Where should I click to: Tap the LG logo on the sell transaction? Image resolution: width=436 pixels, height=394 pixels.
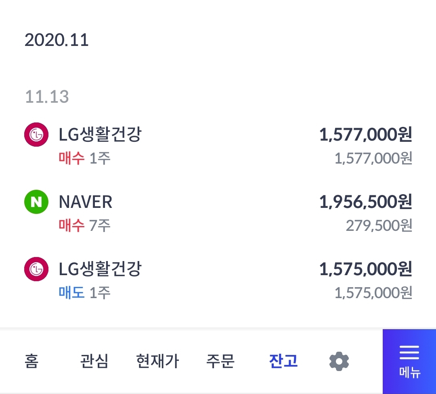(36, 269)
